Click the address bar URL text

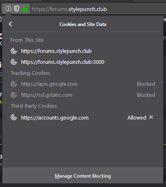(69, 9)
